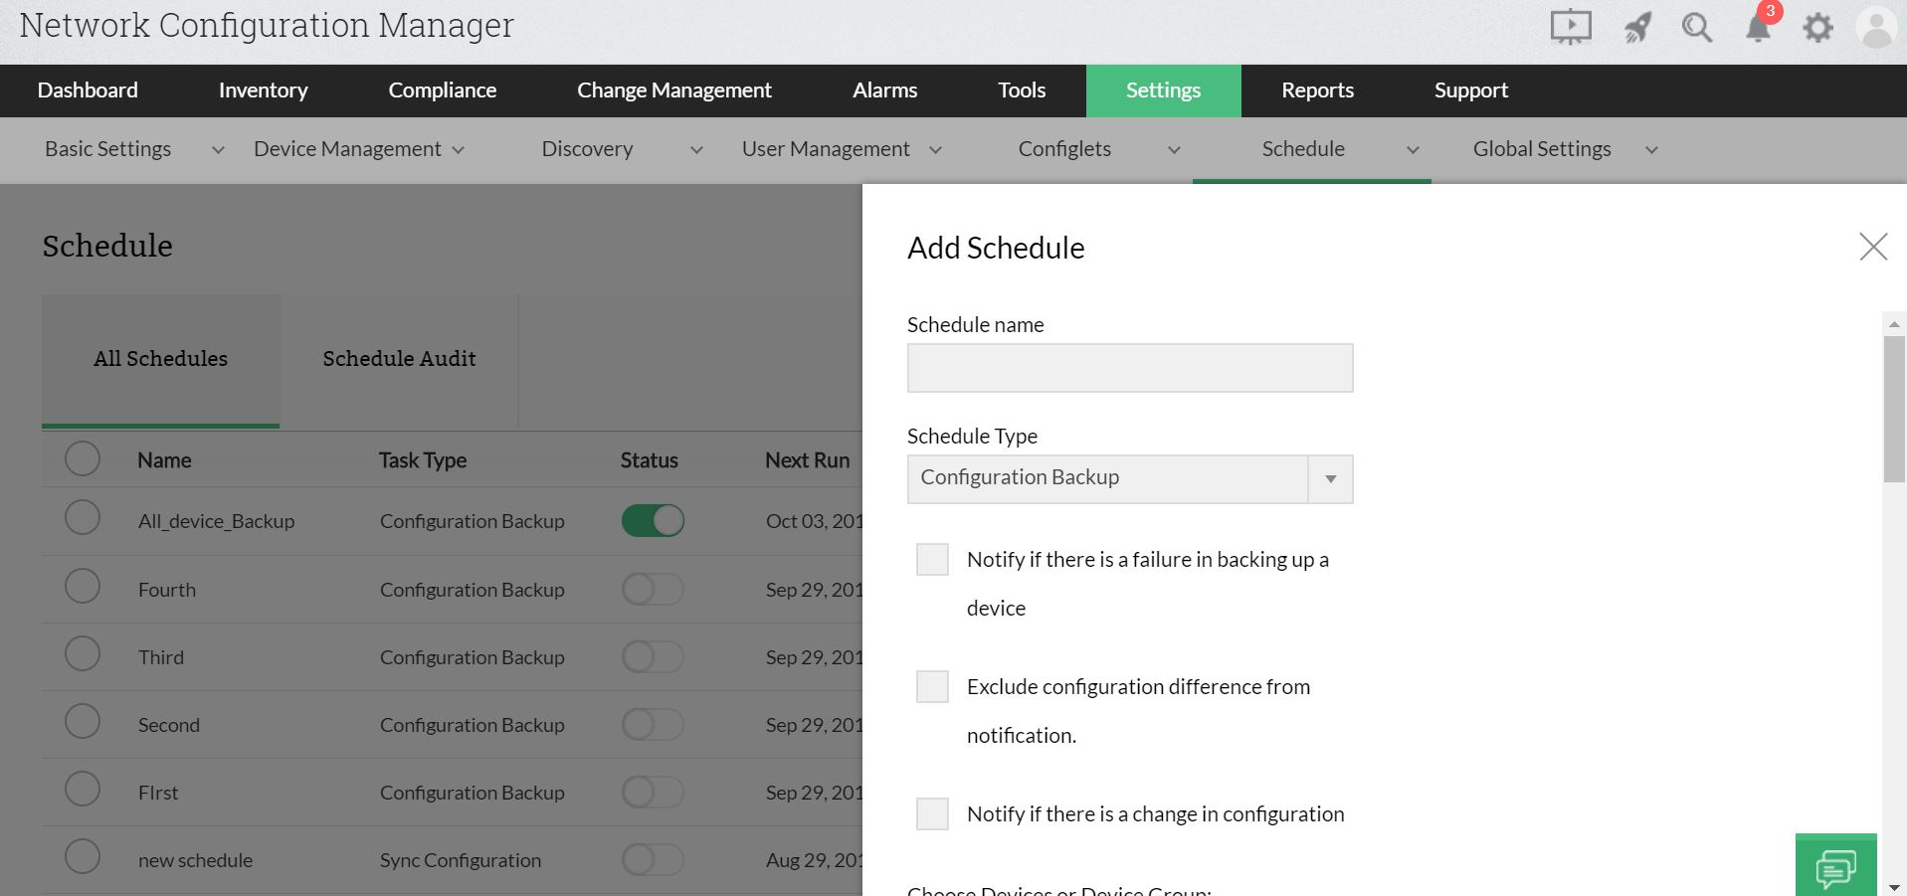1907x896 pixels.
Task: Open the Schedule Type dropdown
Action: [x=1330, y=478]
